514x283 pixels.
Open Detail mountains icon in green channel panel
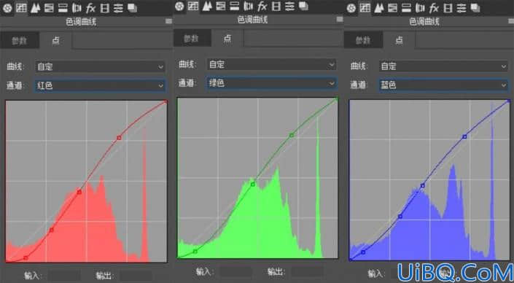[207, 7]
